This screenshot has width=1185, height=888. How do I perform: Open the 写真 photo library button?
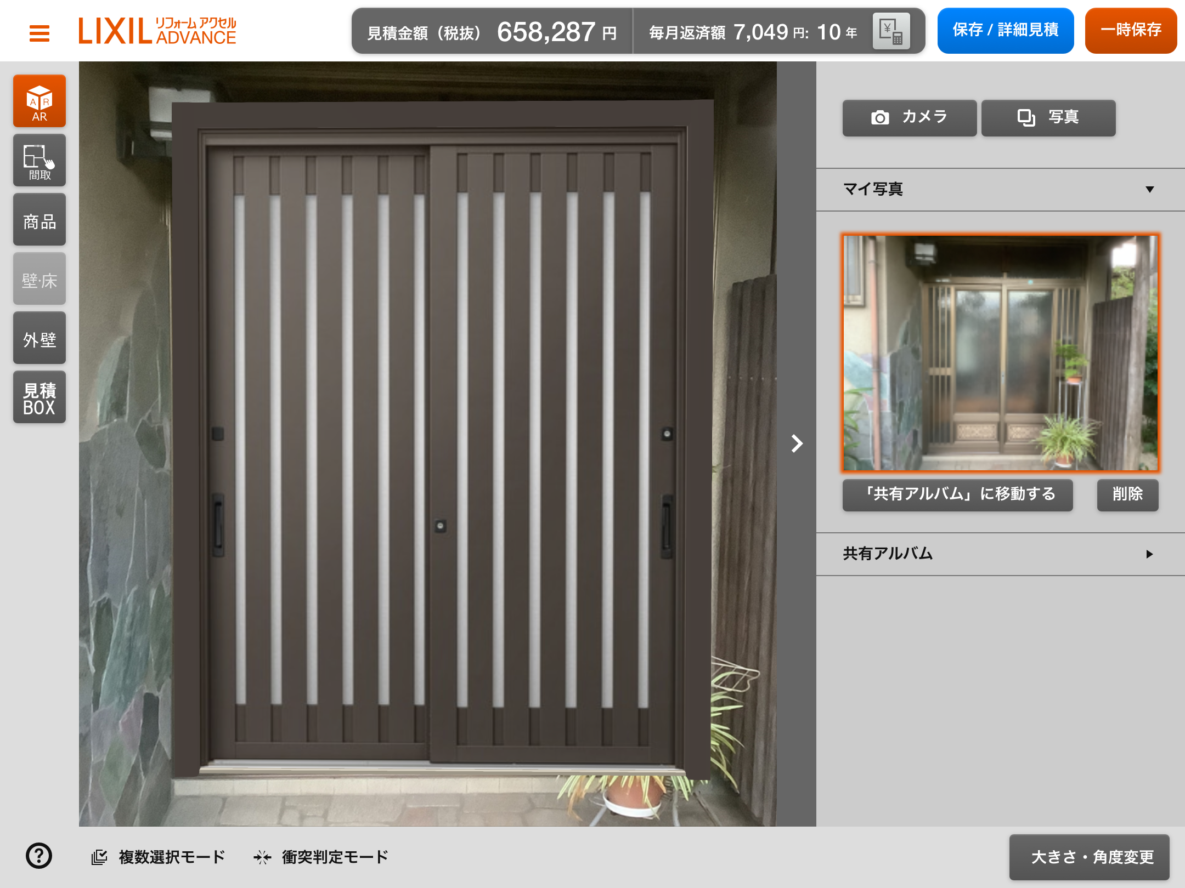1048,117
